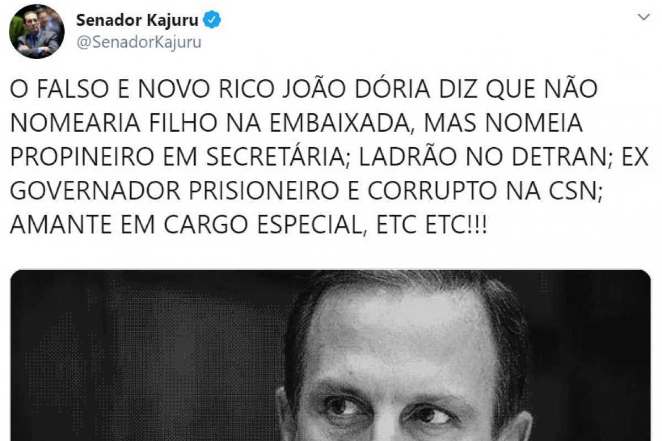Click the tweet line starting "O FALSO E NOVO RICO"
Viewport: 662px width, 441px height.
(303, 91)
